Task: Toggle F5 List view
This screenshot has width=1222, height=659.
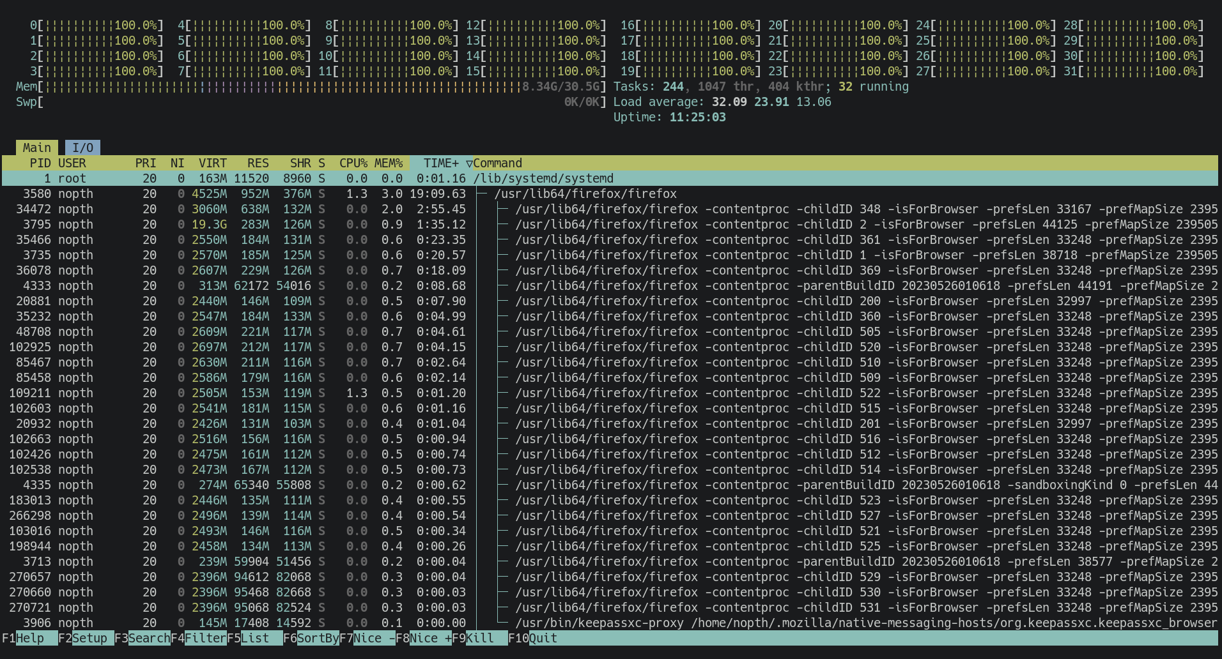Action: tap(254, 638)
